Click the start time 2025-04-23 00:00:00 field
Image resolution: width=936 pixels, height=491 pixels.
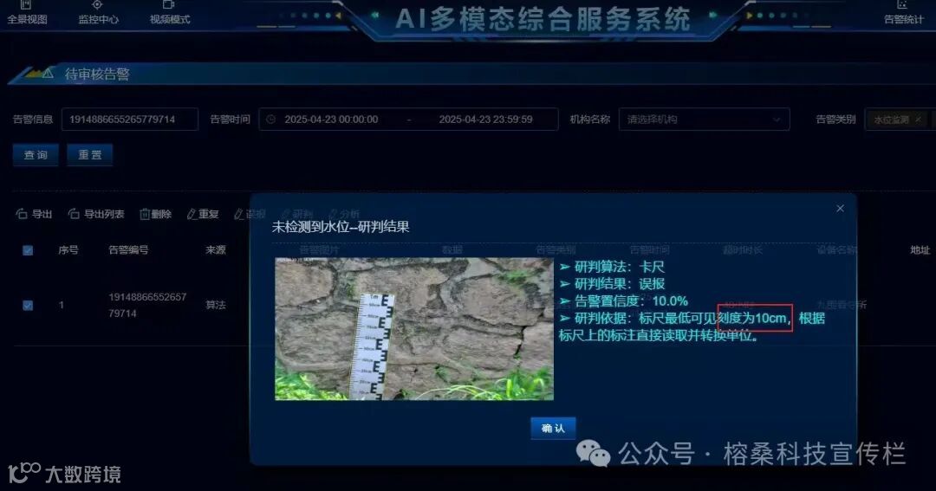tap(331, 120)
